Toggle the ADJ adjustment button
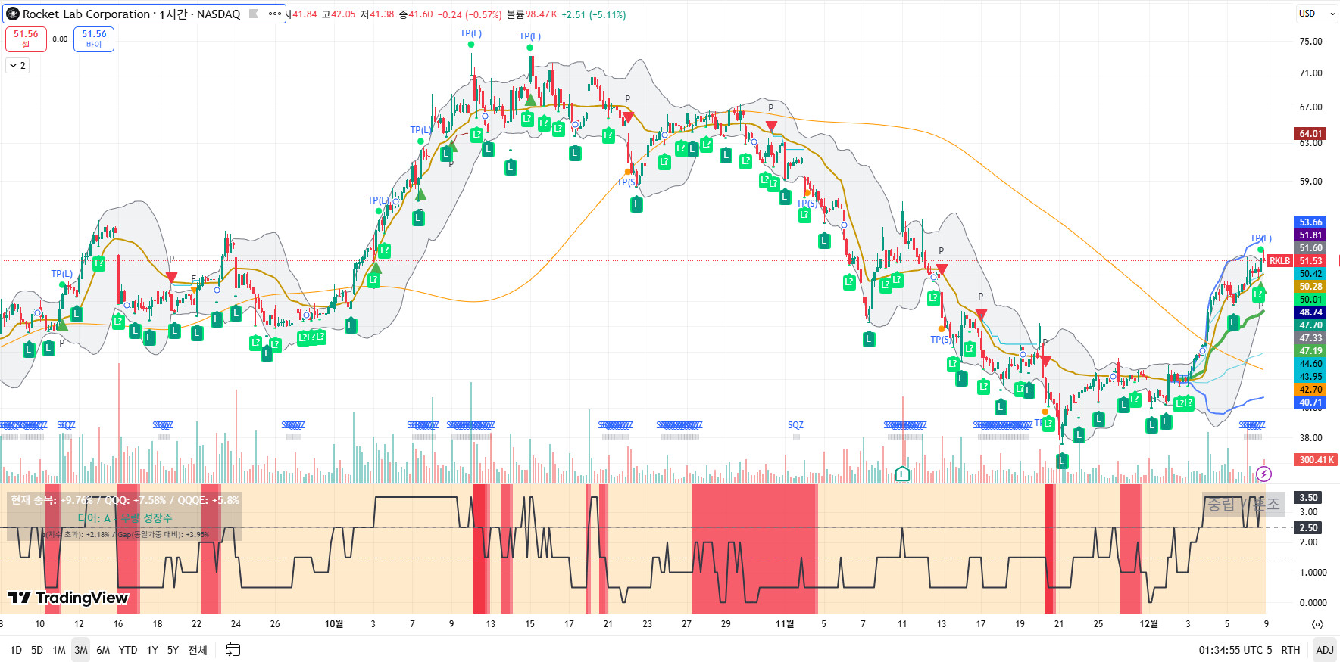Image resolution: width=1340 pixels, height=662 pixels. [1325, 650]
